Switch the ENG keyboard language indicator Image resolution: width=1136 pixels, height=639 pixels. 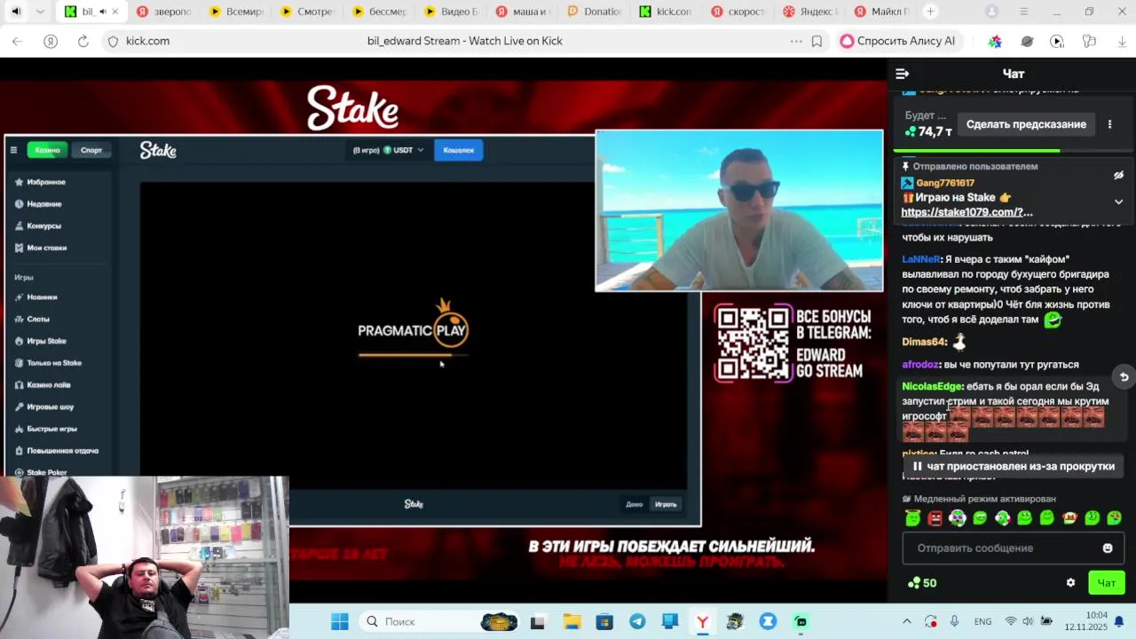[982, 621]
